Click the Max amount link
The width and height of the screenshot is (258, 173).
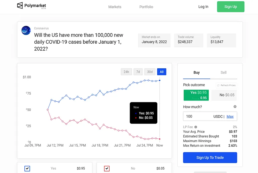coord(230,117)
